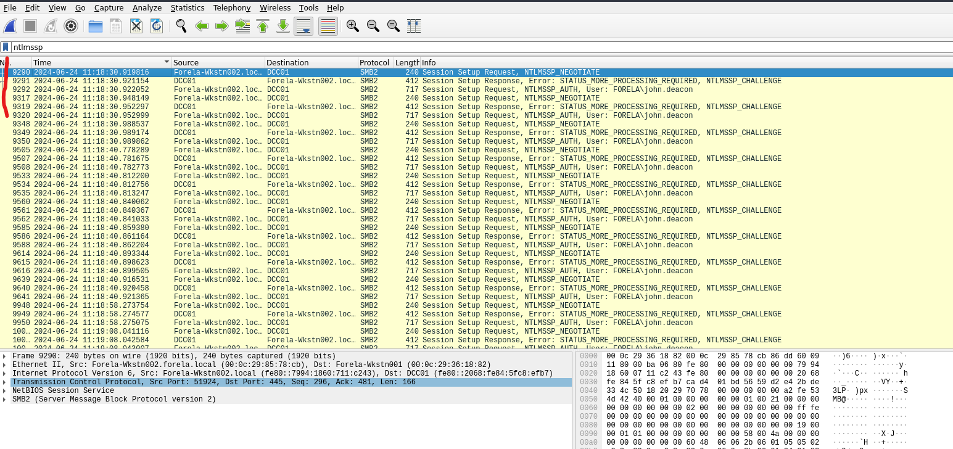This screenshot has width=953, height=449.
Task: Open the Go menu
Action: tap(80, 8)
